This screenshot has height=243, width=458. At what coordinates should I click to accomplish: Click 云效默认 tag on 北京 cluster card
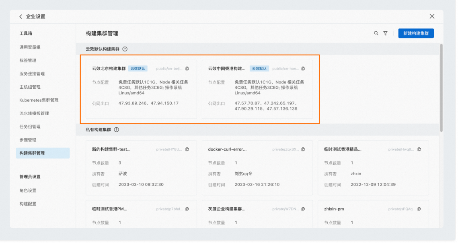click(x=138, y=69)
